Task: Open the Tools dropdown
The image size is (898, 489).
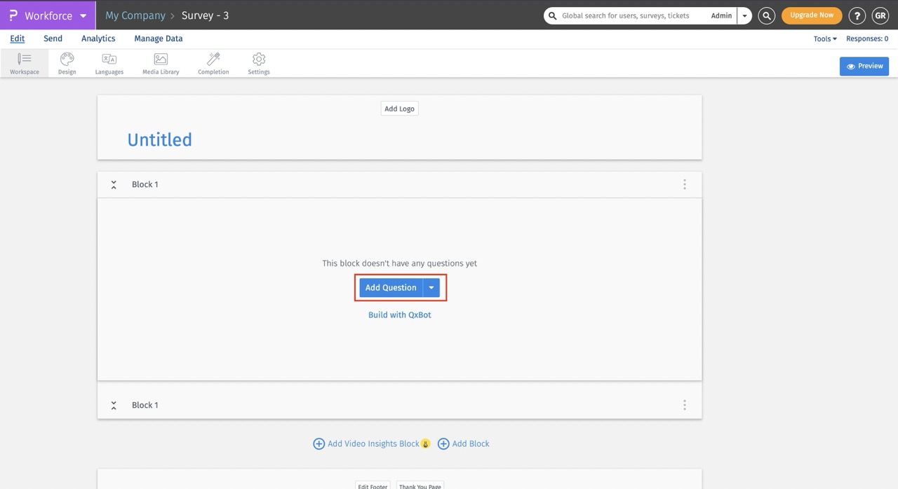Action: (824, 39)
